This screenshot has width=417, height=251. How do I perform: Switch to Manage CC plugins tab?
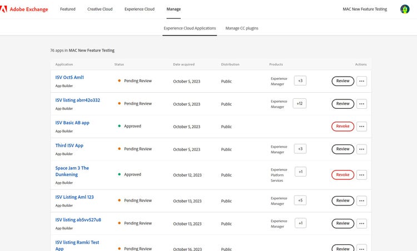tap(241, 28)
